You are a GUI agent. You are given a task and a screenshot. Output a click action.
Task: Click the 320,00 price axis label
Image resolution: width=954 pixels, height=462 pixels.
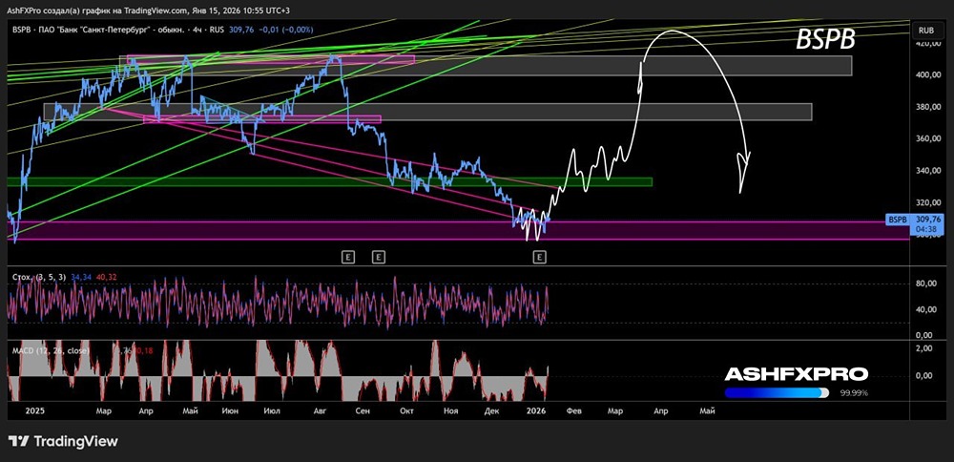click(929, 202)
